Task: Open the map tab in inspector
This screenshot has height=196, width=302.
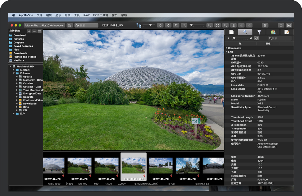Action: click(x=273, y=32)
